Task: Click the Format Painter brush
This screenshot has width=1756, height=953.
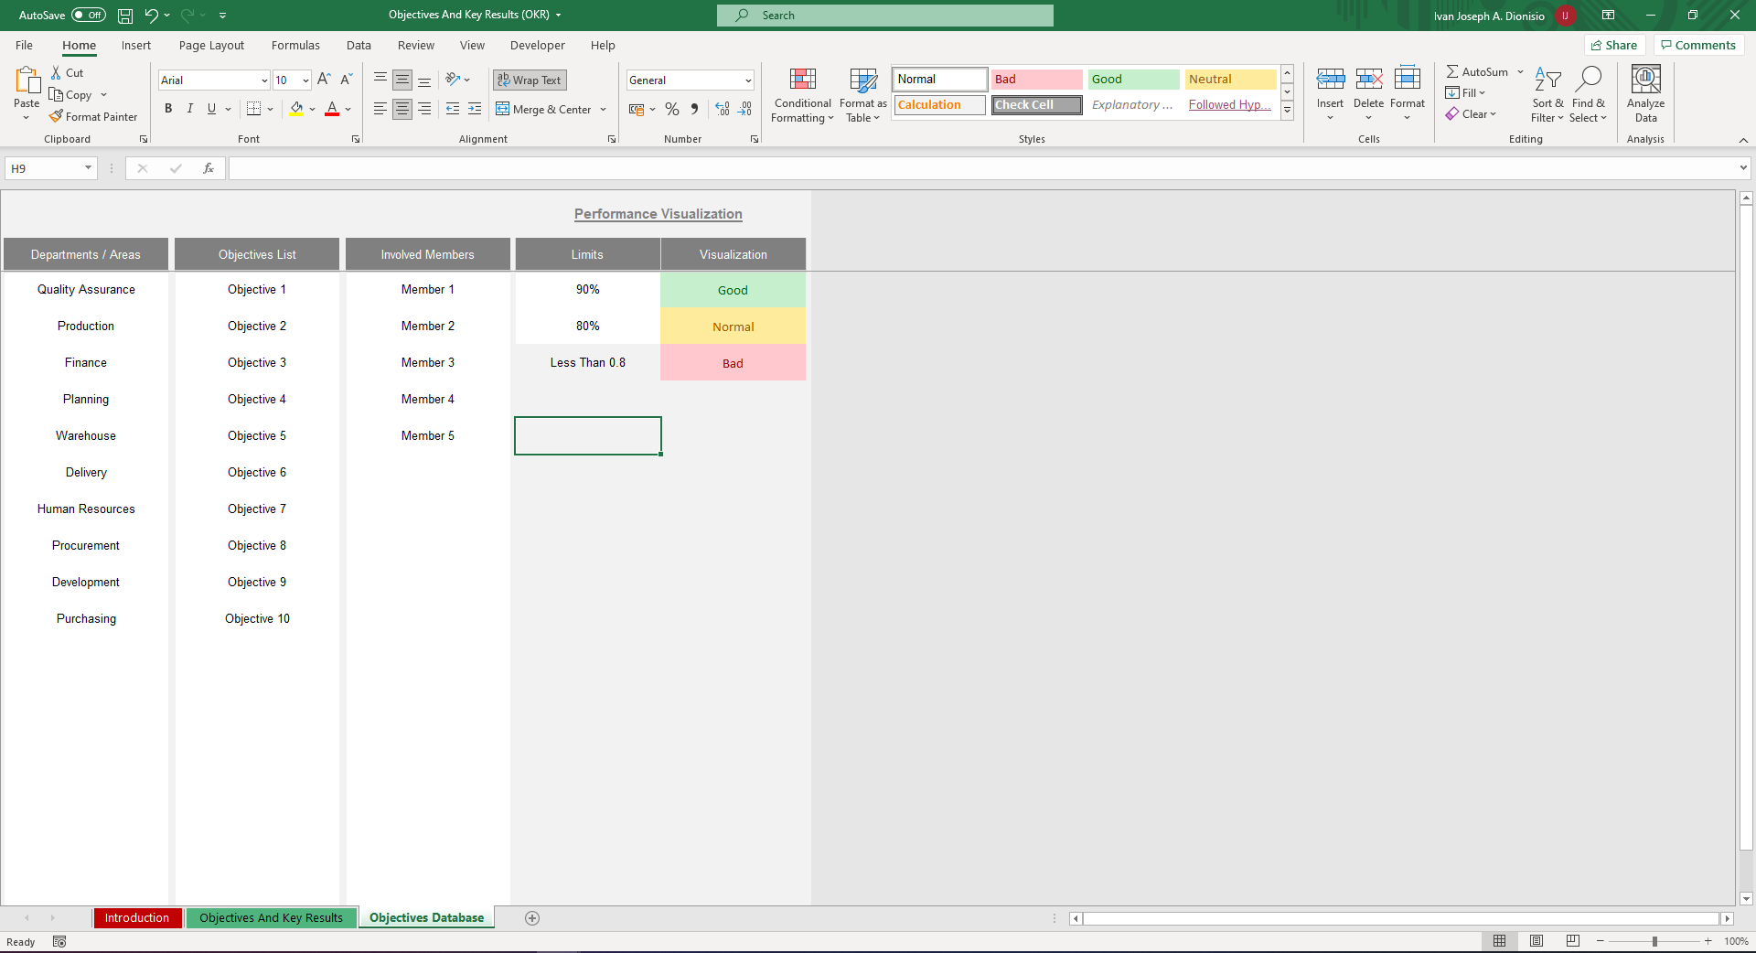Action: pyautogui.click(x=56, y=117)
